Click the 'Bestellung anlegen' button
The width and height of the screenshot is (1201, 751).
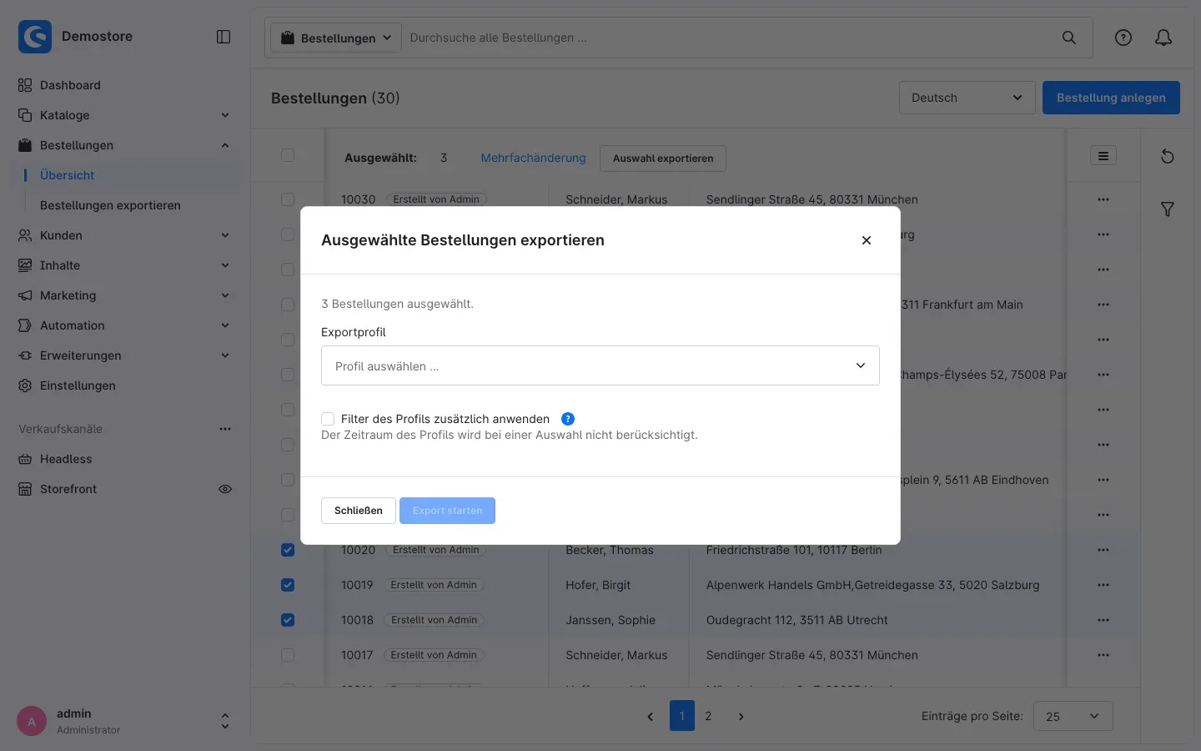pyautogui.click(x=1111, y=98)
